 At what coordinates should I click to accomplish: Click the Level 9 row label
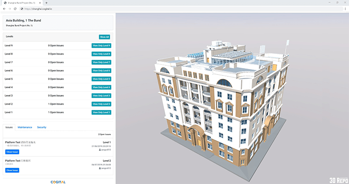(9, 46)
